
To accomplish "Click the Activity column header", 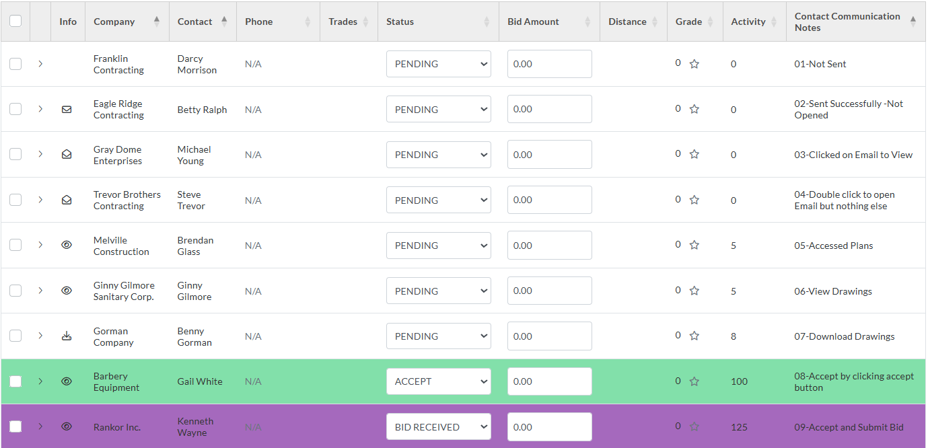I will 748,22.
